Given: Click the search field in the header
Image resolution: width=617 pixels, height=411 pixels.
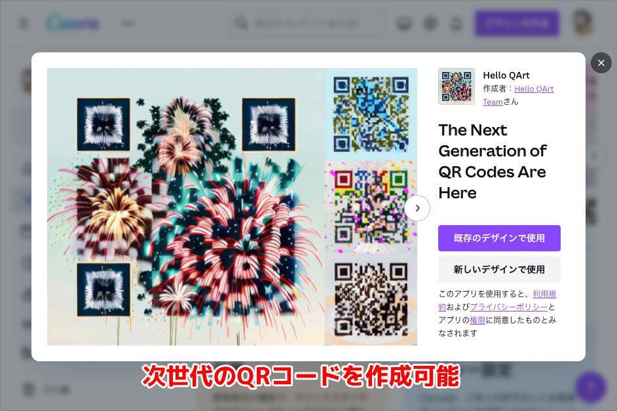Looking at the screenshot, I should [x=308, y=24].
